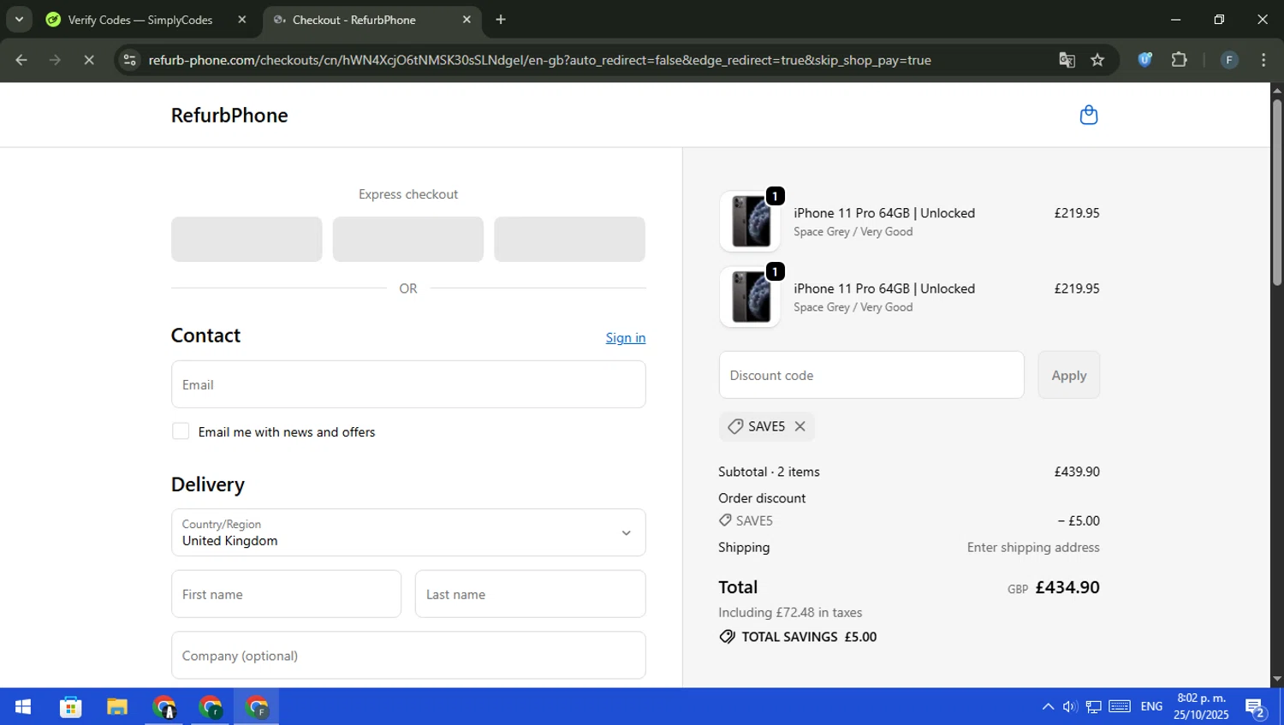Click the second iPhone 11 Pro thumbnail
1284x725 pixels.
coord(750,297)
